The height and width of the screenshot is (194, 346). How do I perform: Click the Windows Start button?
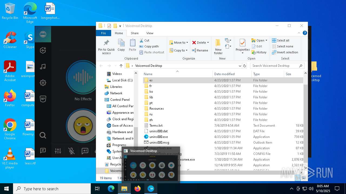[x=6, y=189]
